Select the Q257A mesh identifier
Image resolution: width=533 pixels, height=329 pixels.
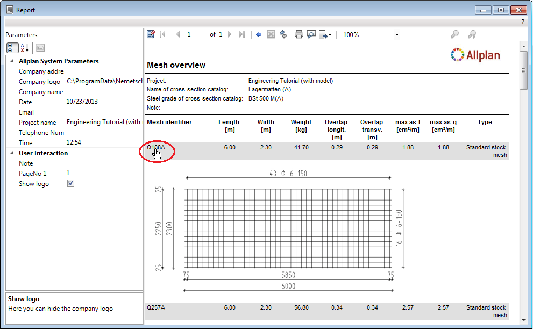pos(156,307)
